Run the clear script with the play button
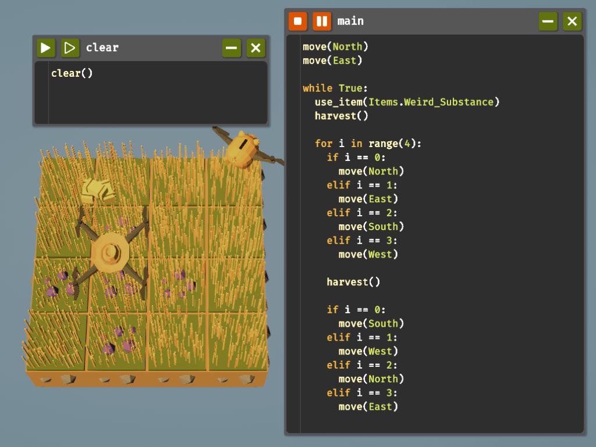596x447 pixels. coord(46,48)
